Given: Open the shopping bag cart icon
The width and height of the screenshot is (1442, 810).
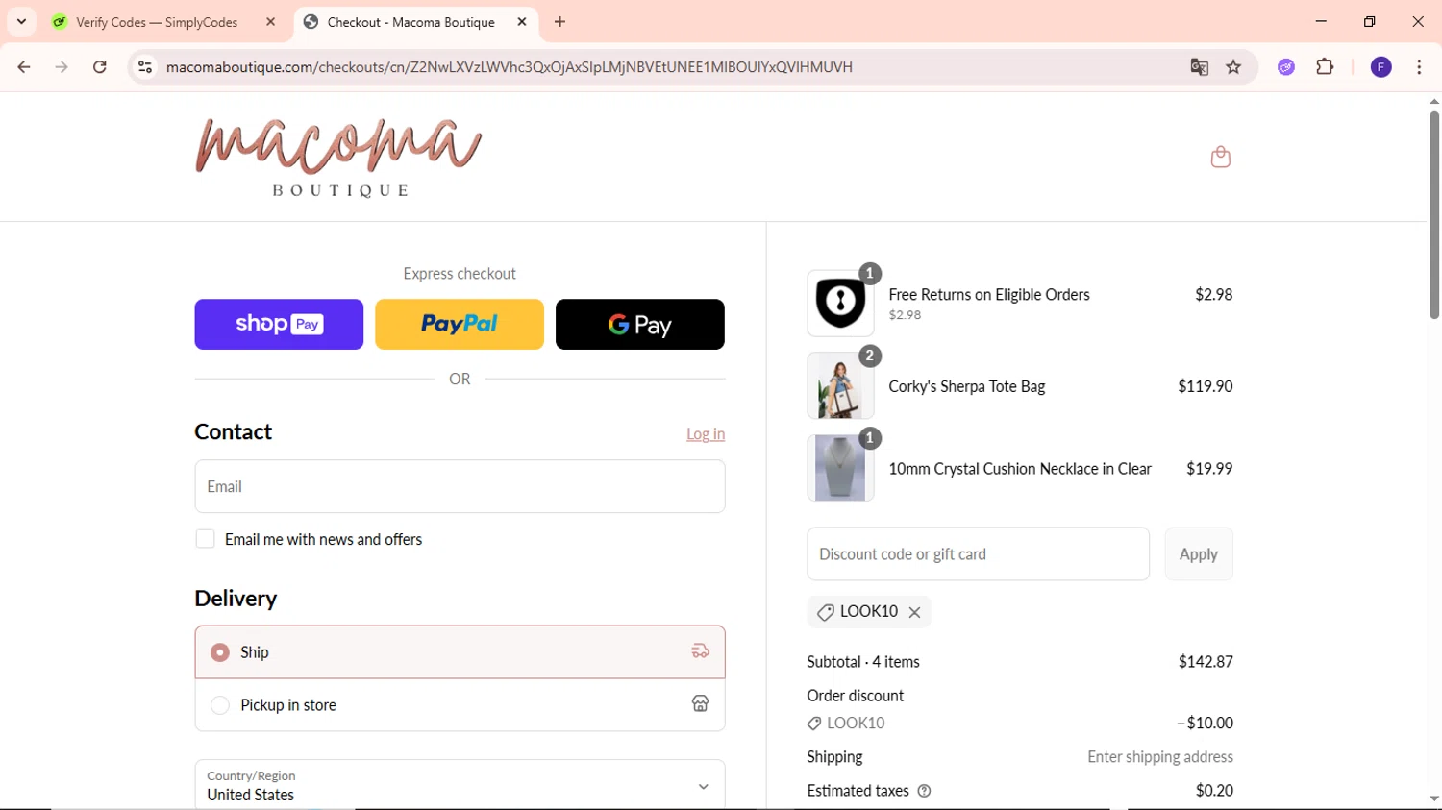Looking at the screenshot, I should 1220,157.
